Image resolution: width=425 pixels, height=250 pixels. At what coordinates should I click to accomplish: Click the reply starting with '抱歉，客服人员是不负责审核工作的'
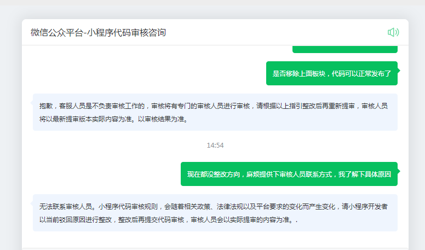click(x=215, y=112)
